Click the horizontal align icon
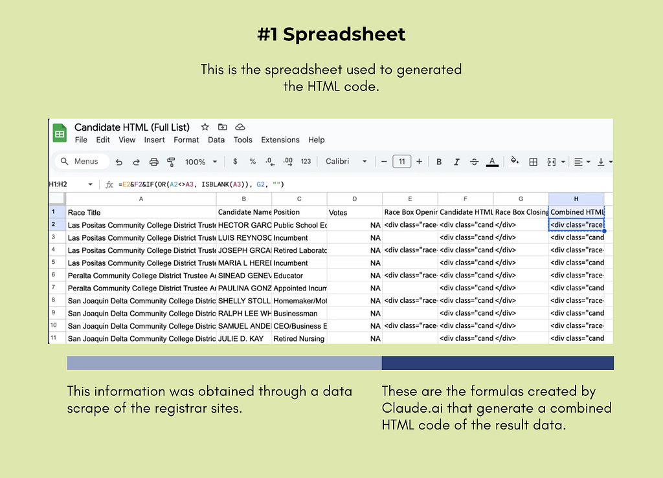Image resolution: width=663 pixels, height=478 pixels. click(578, 162)
